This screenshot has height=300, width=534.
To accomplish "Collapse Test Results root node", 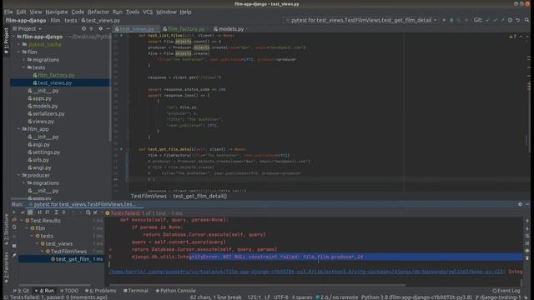I will (22, 220).
